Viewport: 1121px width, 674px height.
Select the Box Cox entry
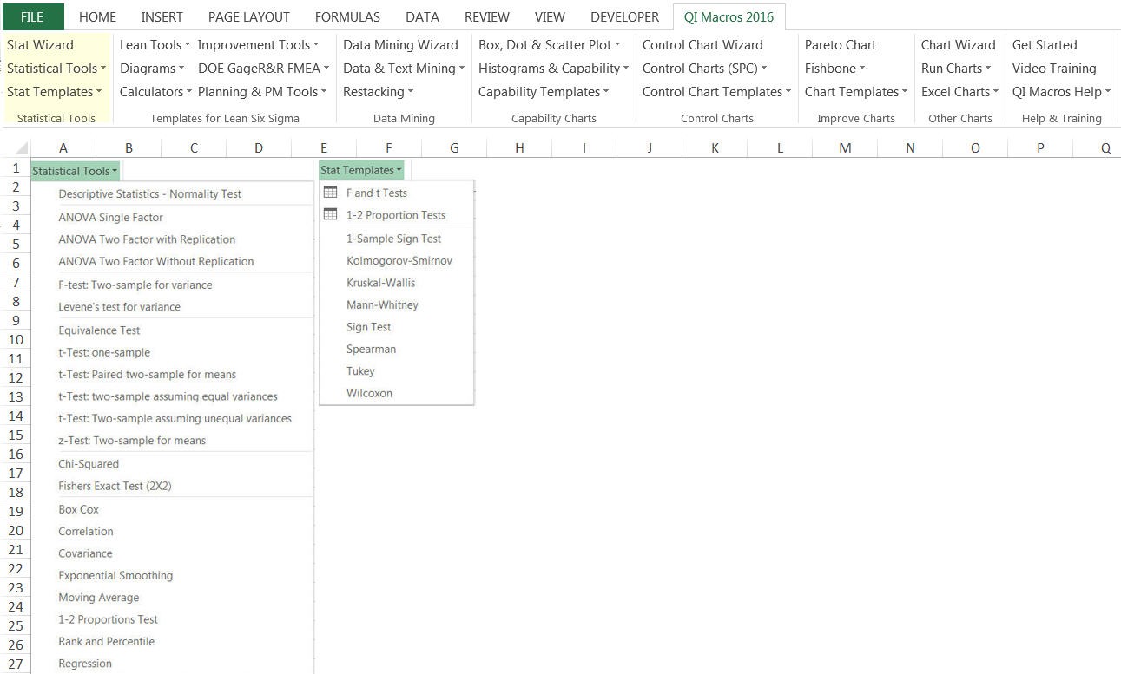[78, 509]
